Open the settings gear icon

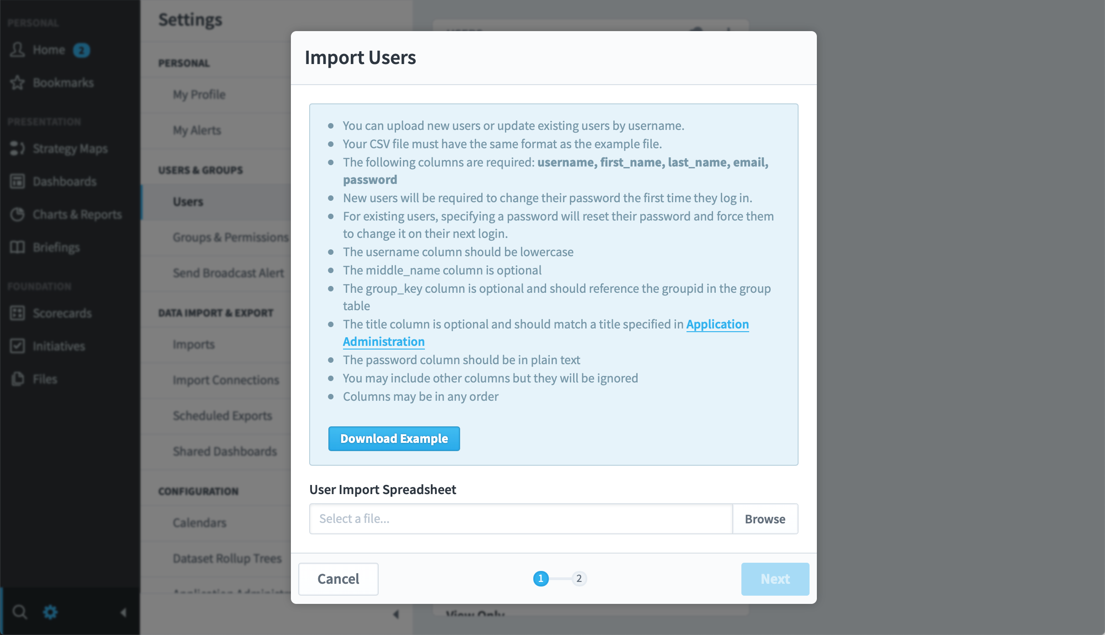tap(50, 612)
